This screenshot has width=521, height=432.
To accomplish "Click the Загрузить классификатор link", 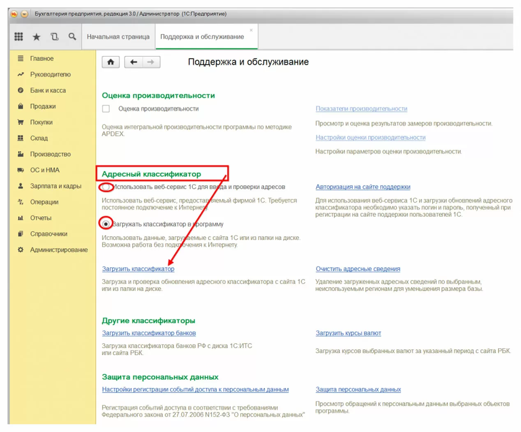I will [138, 269].
